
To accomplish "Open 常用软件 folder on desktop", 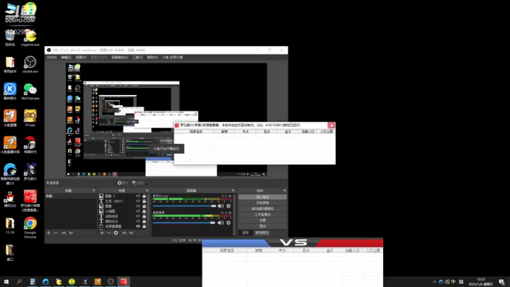I will [10, 64].
